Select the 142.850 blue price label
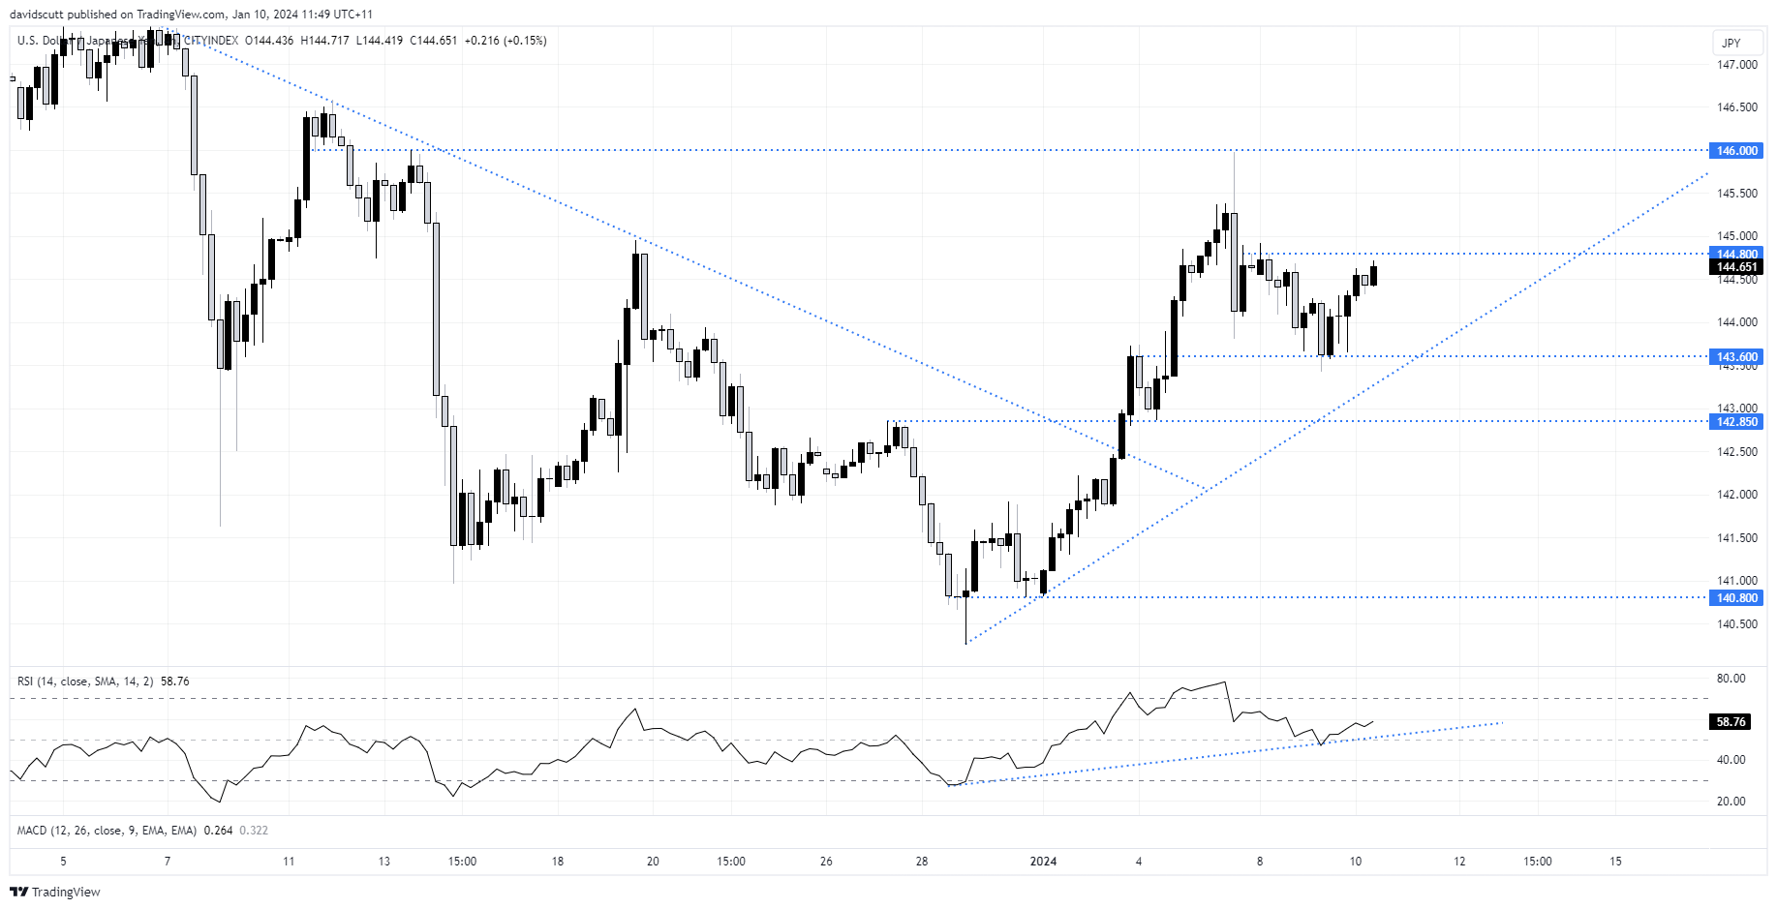 point(1736,422)
